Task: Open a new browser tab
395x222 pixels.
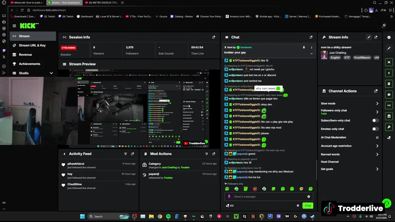Action: click(122, 2)
